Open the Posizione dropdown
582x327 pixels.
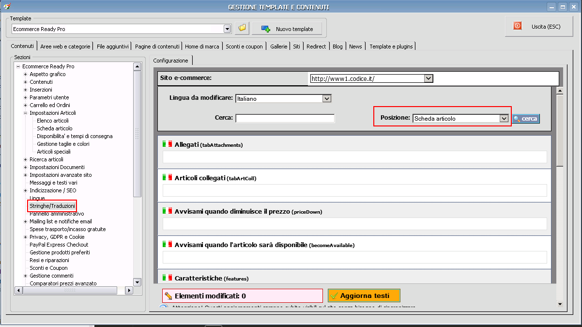[x=504, y=118]
